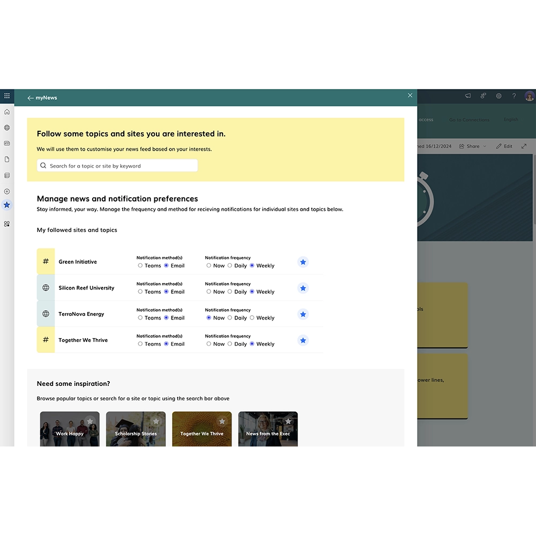Select Email notification for Green Initiative
The height and width of the screenshot is (536, 536).
coord(167,265)
